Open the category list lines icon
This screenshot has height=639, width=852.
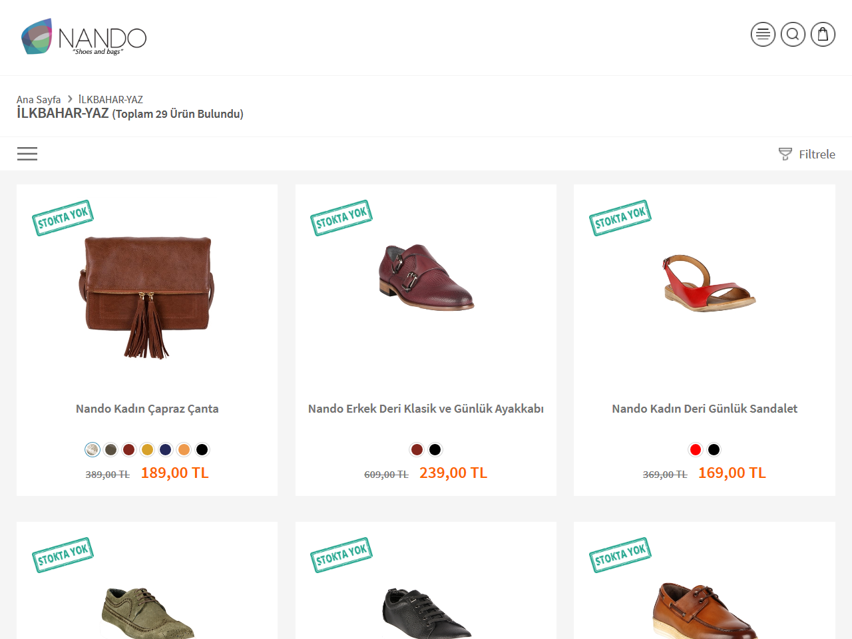pyautogui.click(x=27, y=154)
